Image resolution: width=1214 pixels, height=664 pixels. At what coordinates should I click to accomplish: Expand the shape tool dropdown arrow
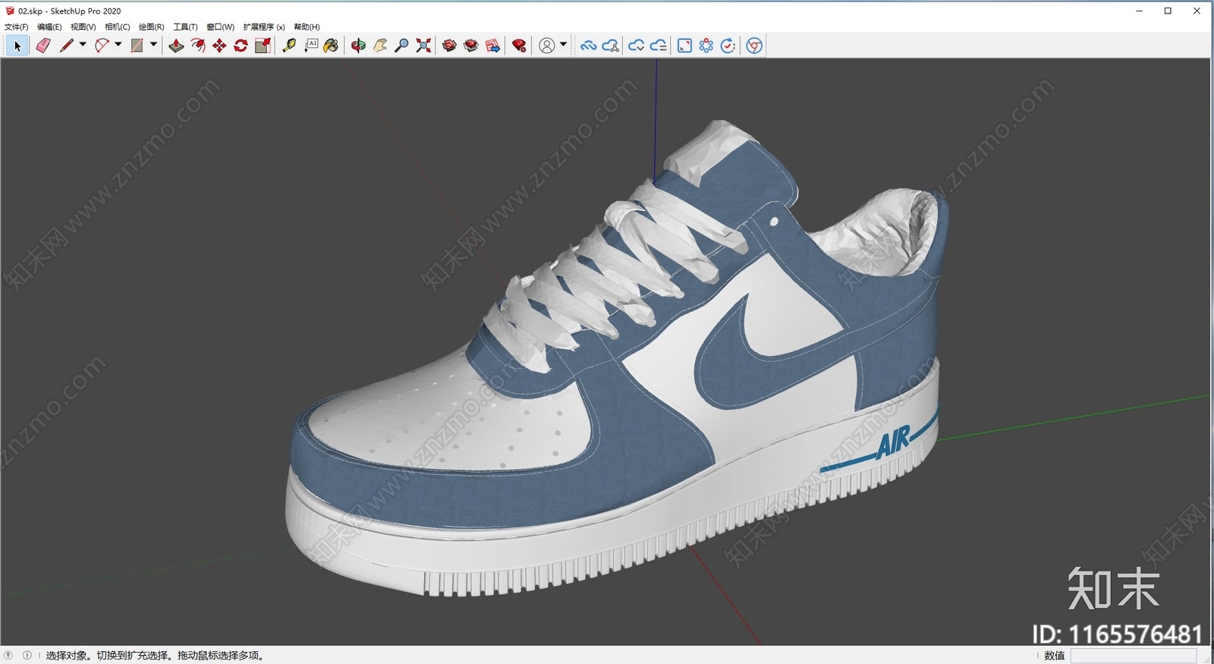point(153,45)
